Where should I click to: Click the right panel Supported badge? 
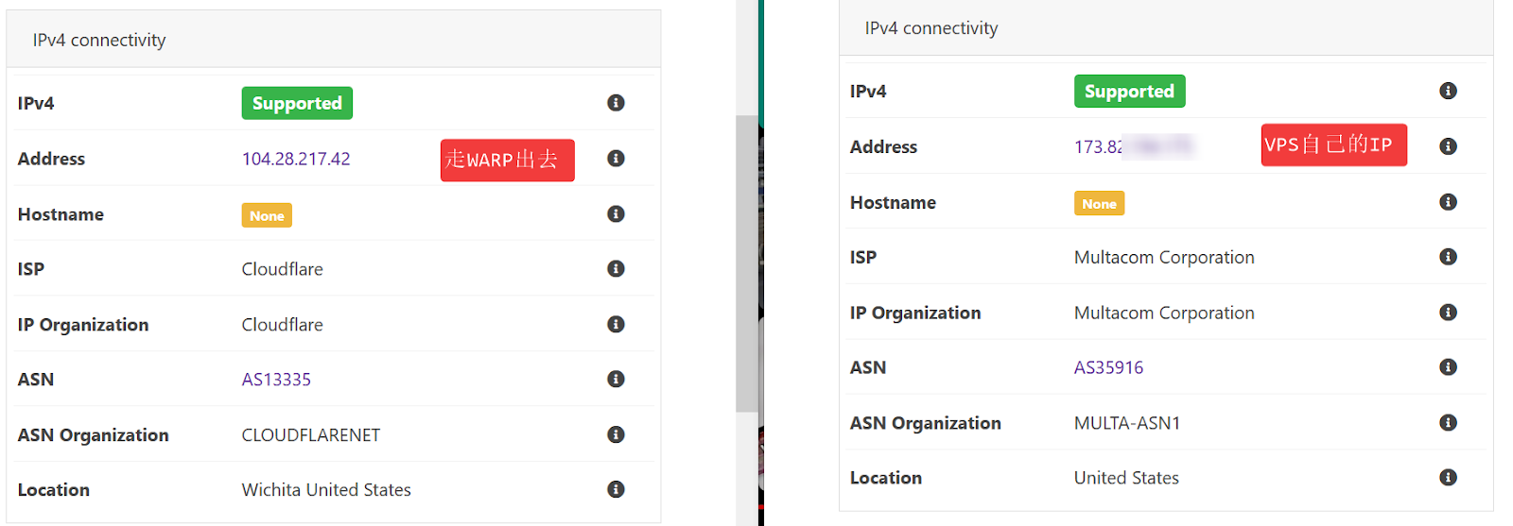pyautogui.click(x=1129, y=92)
